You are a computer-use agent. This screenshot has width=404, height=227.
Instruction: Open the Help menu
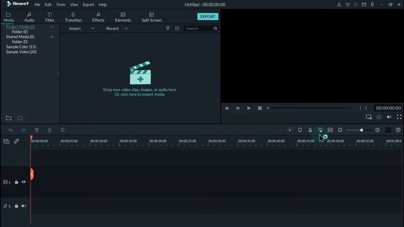[102, 4]
